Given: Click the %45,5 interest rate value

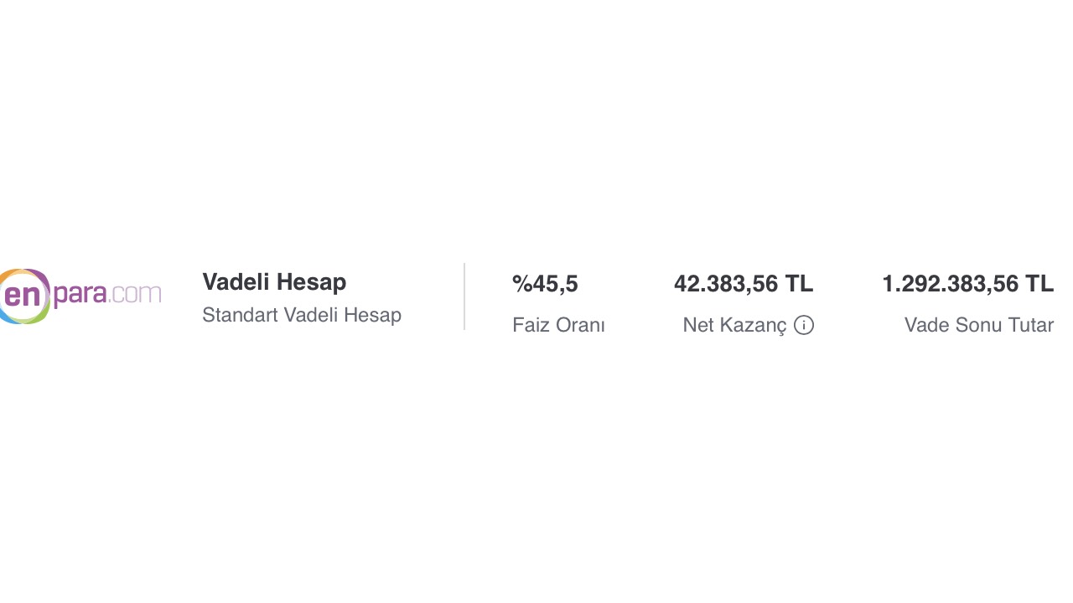Looking at the screenshot, I should coord(545,284).
